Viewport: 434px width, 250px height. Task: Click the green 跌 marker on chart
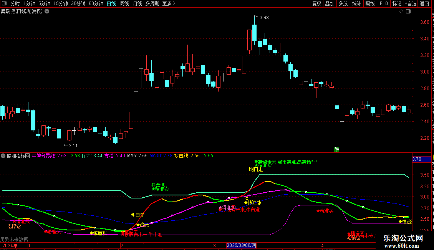(336, 149)
